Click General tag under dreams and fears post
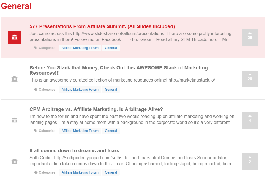This screenshot has width=267, height=176. pos(111,172)
